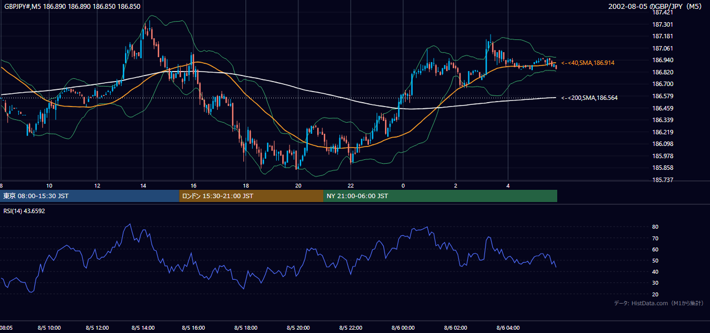Click the bottom date label 8/6 02:00
This screenshot has height=333, width=710.
pyautogui.click(x=456, y=327)
